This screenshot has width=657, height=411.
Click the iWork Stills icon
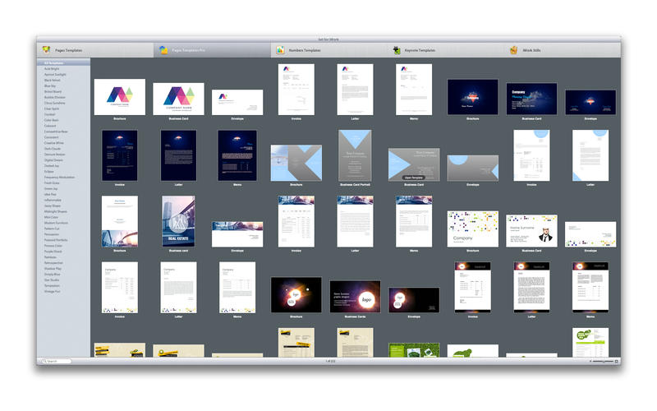tap(514, 50)
